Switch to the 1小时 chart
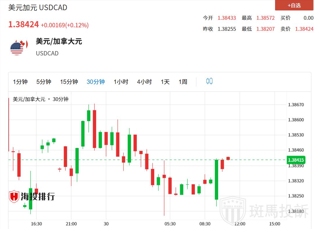Viewport: 314px width, 229px height. click(121, 82)
